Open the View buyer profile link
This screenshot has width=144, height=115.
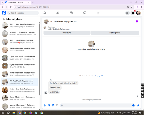pos(98,76)
